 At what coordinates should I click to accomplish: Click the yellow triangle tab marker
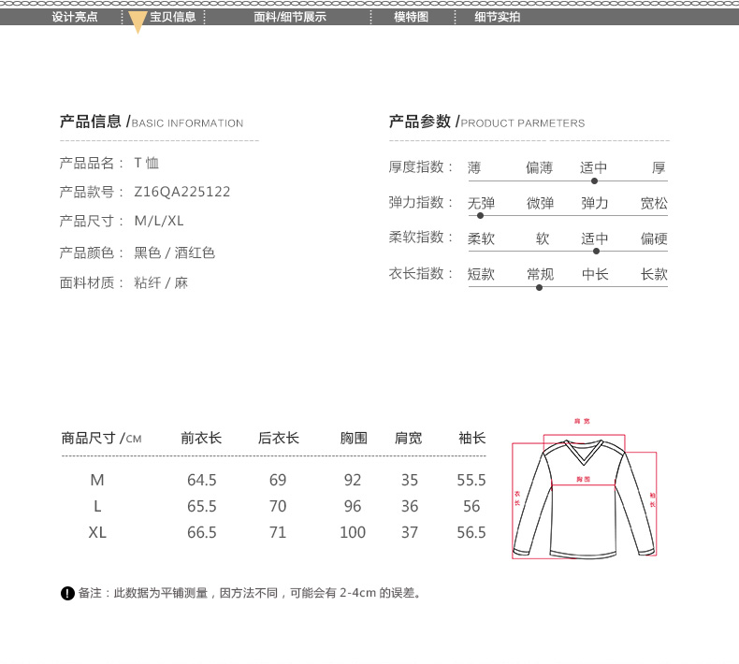[x=138, y=23]
